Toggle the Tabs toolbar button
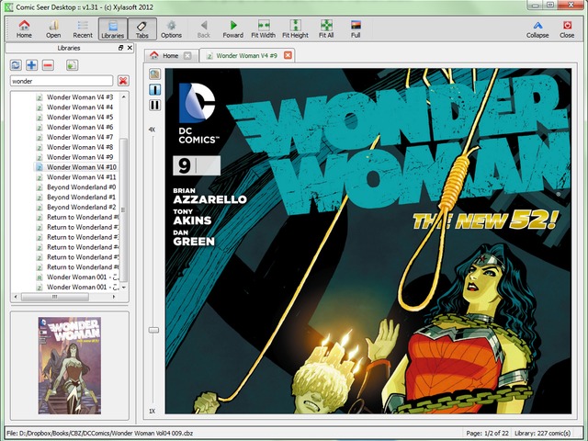 142,28
